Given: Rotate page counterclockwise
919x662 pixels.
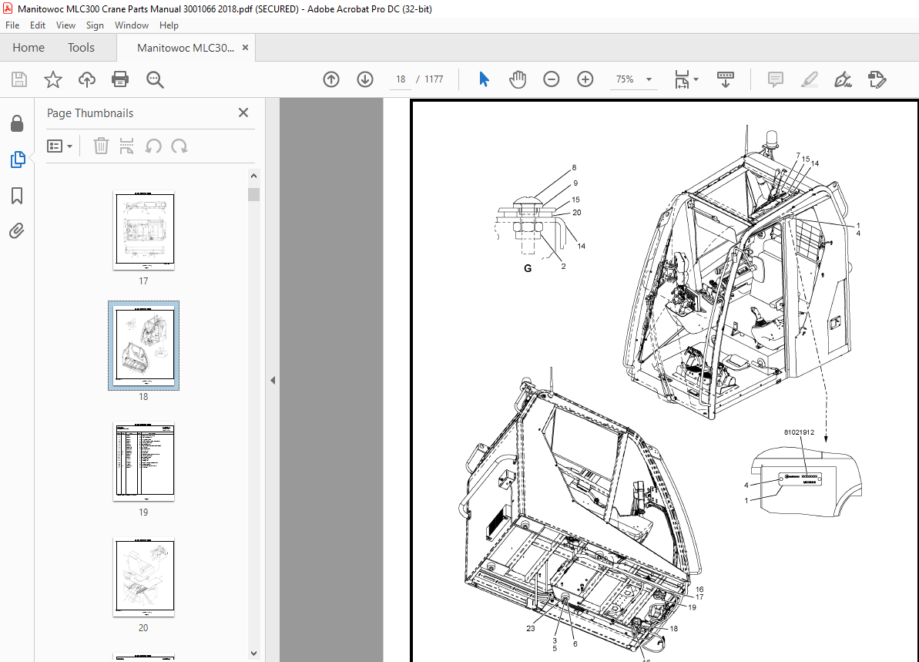Looking at the screenshot, I should (x=153, y=146).
